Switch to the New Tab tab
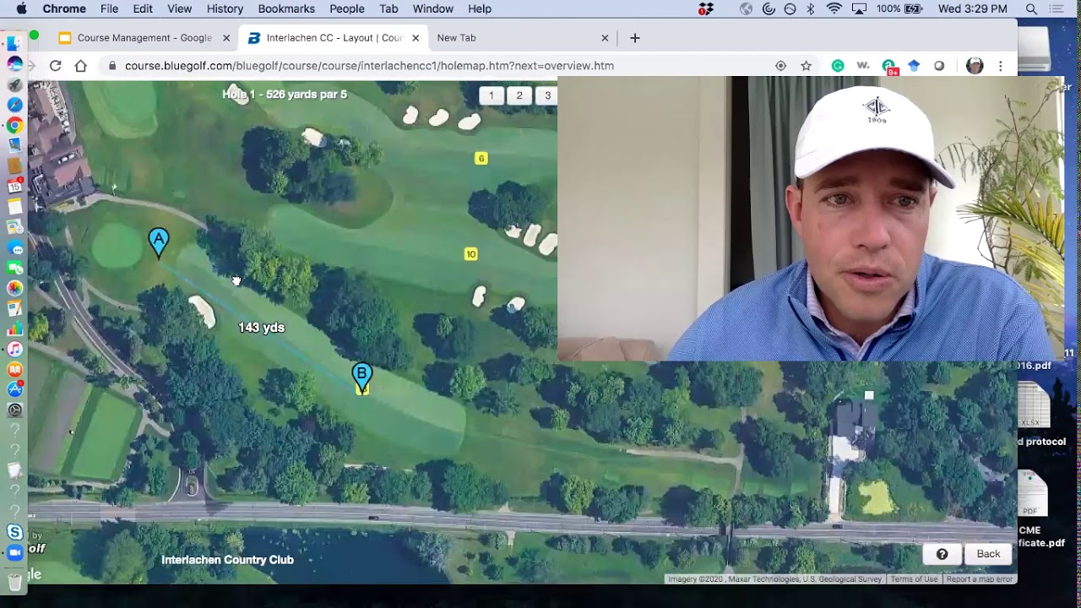The height and width of the screenshot is (608, 1081). click(x=522, y=38)
